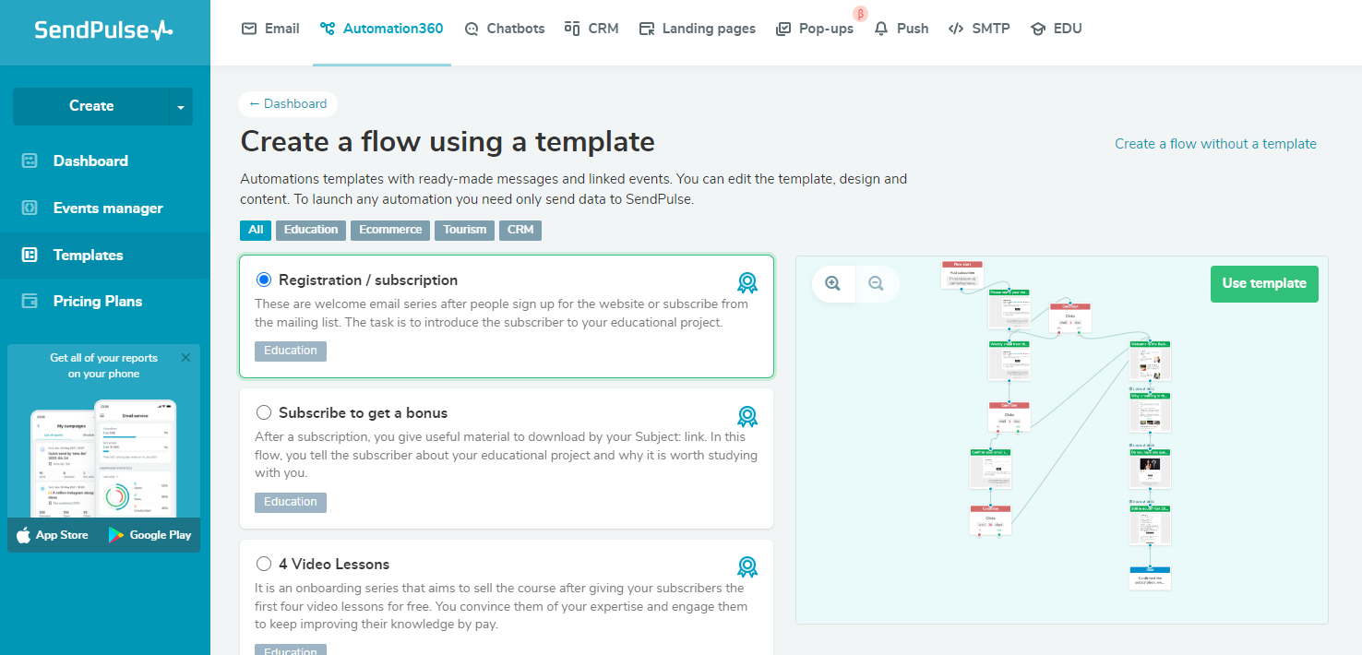This screenshot has height=655, width=1362.
Task: Open Events manager in sidebar
Action: (x=108, y=208)
